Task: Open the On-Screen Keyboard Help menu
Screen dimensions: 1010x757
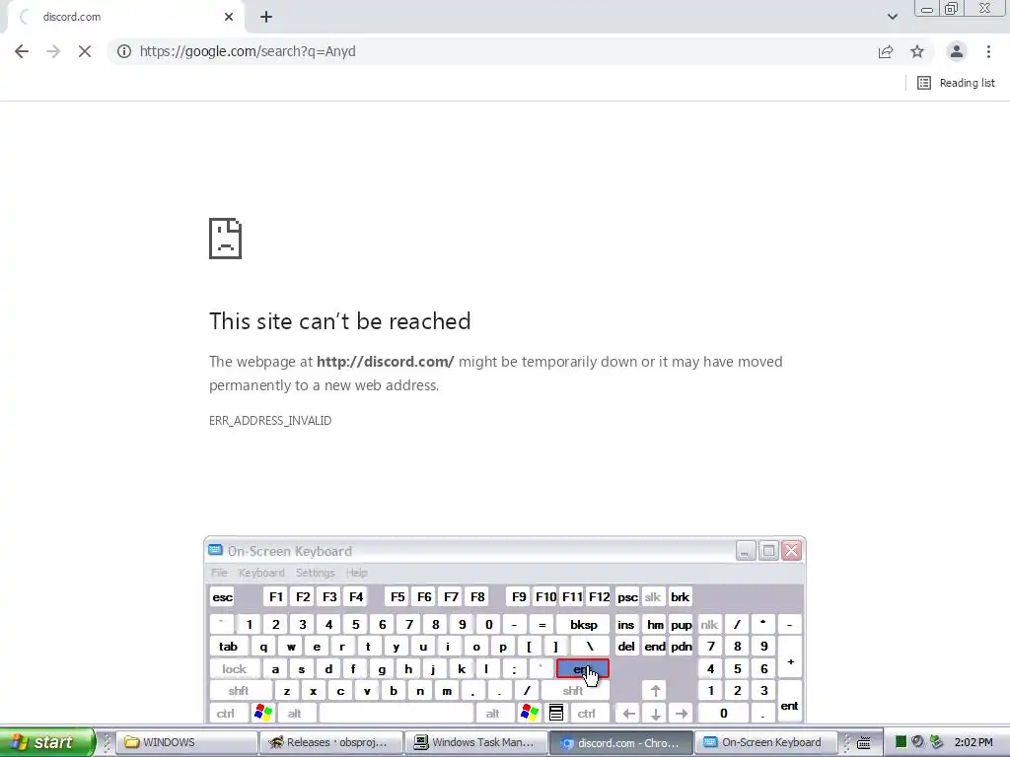Action: (356, 573)
